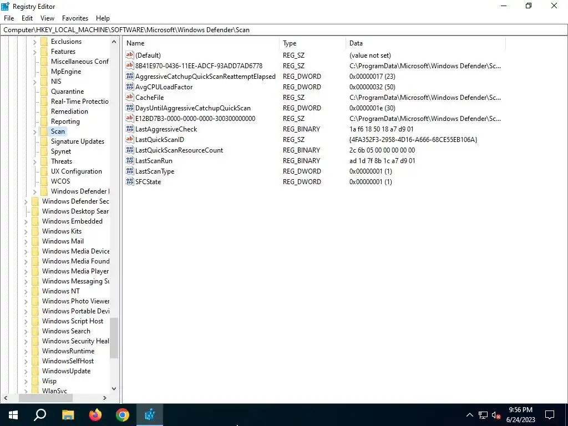The width and height of the screenshot is (568, 426).
Task: Click the tree horizontal scrollbar thumb
Action: [x=45, y=398]
